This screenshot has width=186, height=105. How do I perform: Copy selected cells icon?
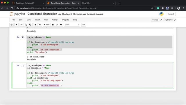coord(26,24)
